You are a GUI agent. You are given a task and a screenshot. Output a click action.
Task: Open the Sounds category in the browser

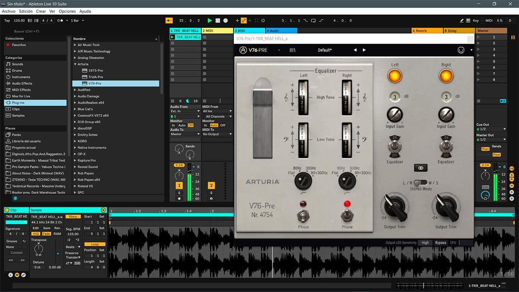(18, 64)
